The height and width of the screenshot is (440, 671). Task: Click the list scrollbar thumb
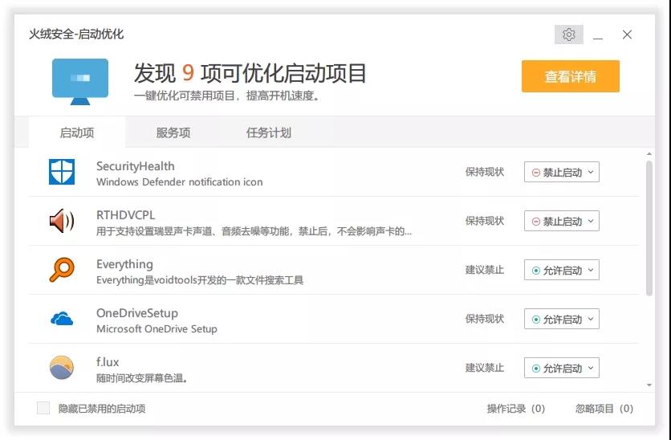(649, 229)
